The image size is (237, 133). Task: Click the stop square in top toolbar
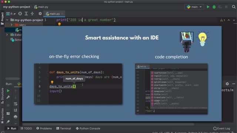(226, 7)
